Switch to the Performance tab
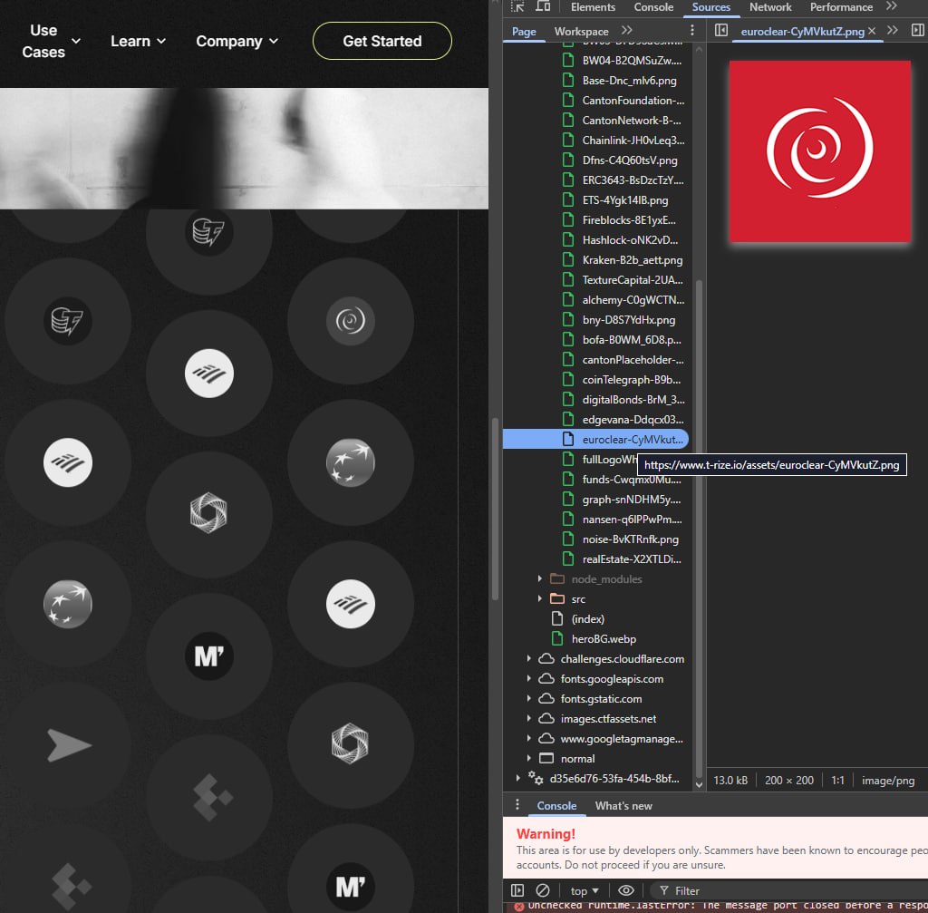 (x=841, y=7)
